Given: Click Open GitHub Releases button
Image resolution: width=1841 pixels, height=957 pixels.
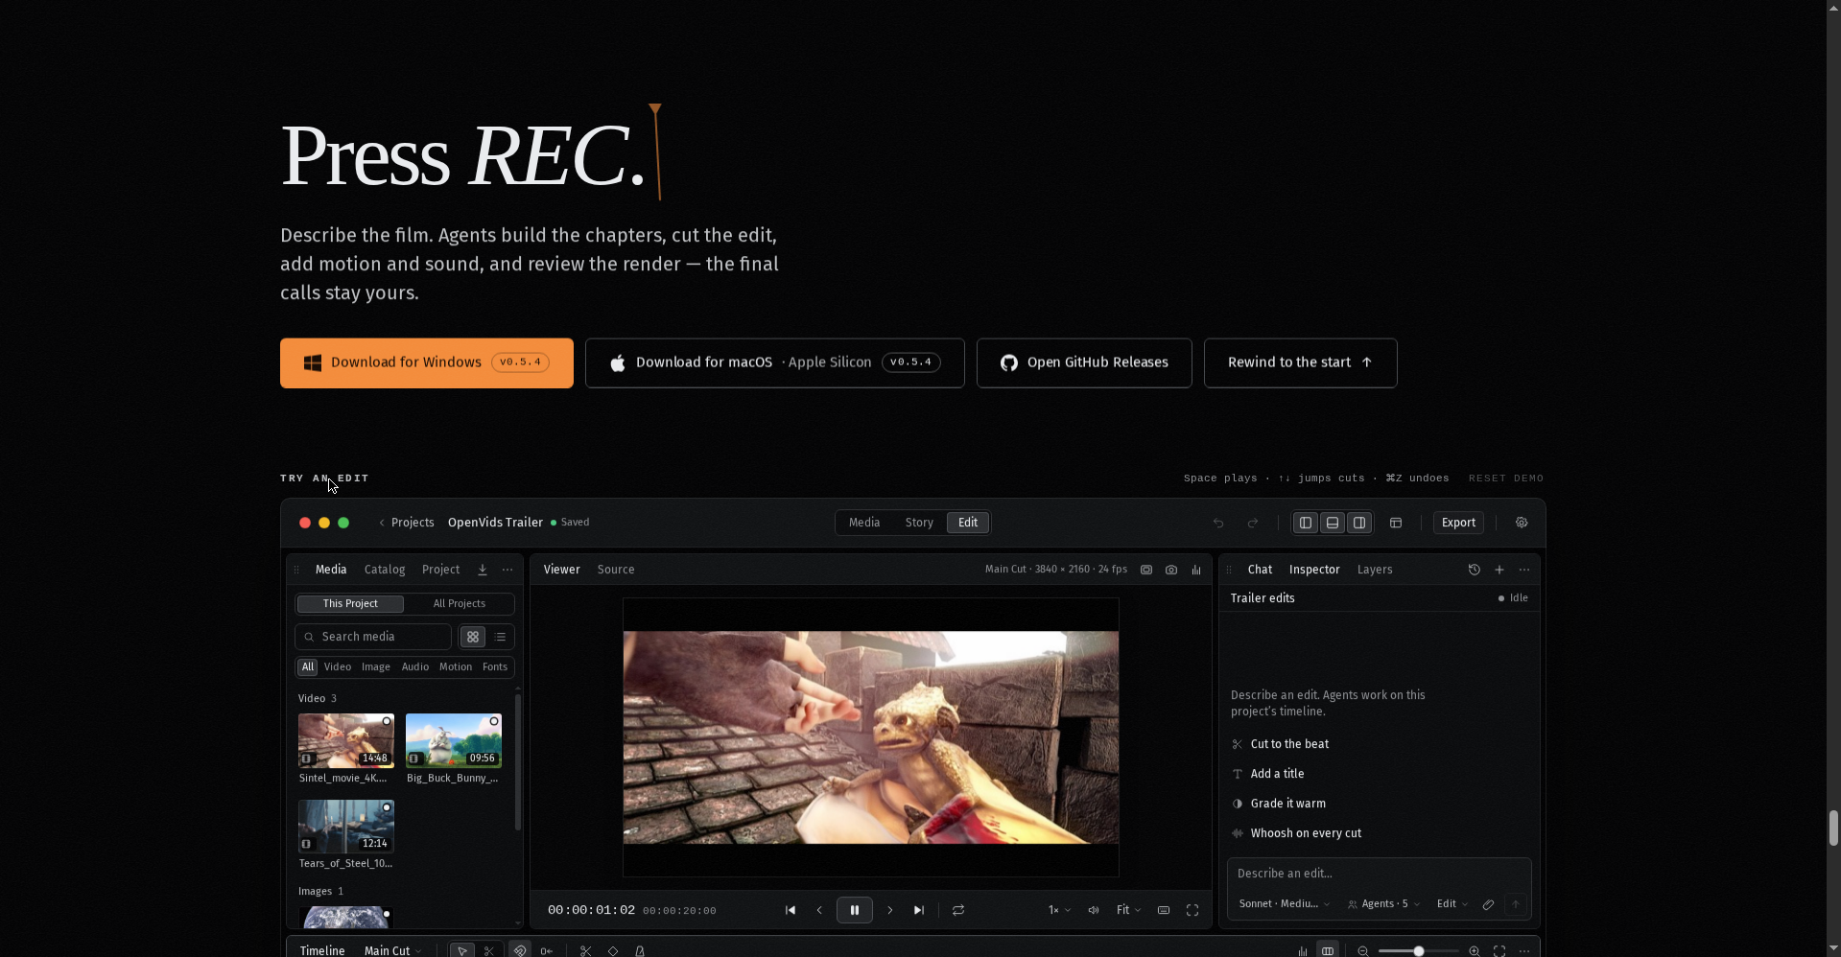Looking at the screenshot, I should [x=1084, y=362].
